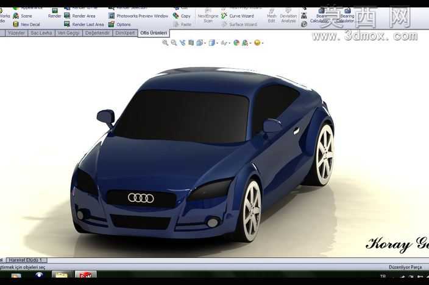Open the Bearing Calculator
This screenshot has width=429, height=285.
[347, 16]
